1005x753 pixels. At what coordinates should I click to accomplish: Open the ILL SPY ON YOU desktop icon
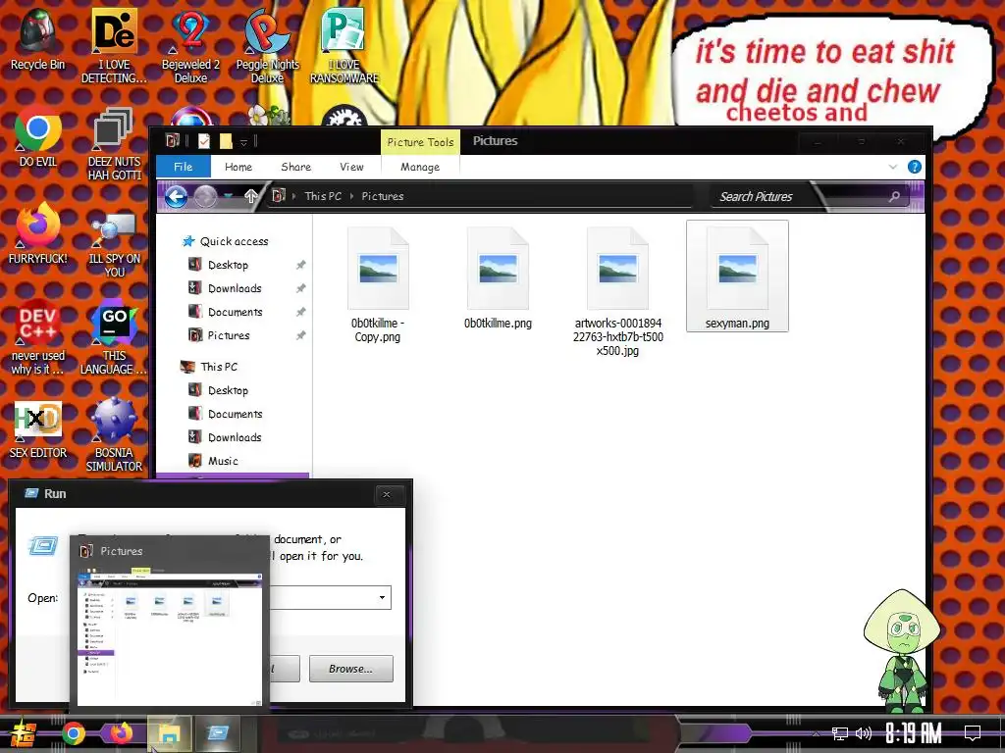pos(114,241)
